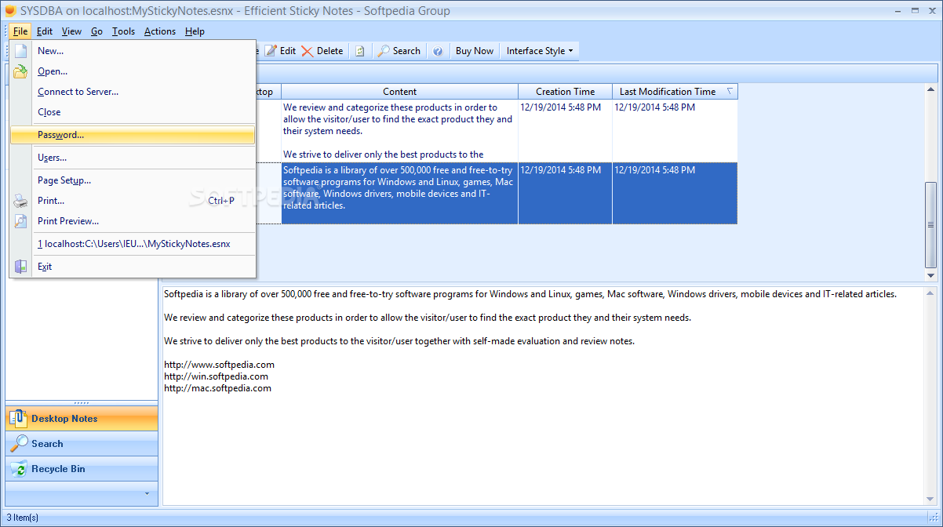Click the Print Preview magnifier icon

21,221
